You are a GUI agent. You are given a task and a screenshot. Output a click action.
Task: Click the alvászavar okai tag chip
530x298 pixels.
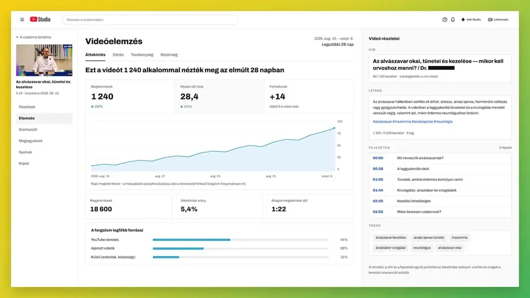(x=449, y=248)
